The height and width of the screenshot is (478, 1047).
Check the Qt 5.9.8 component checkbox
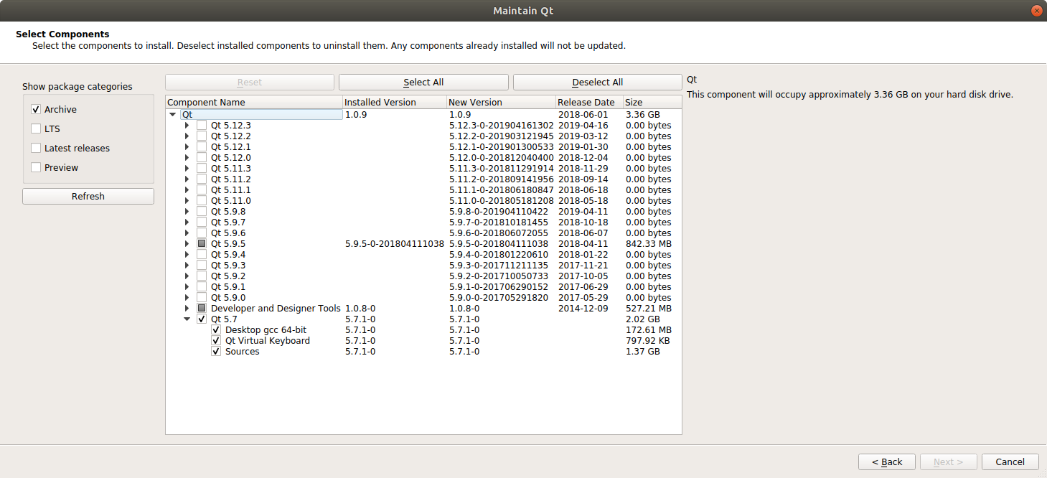point(202,212)
